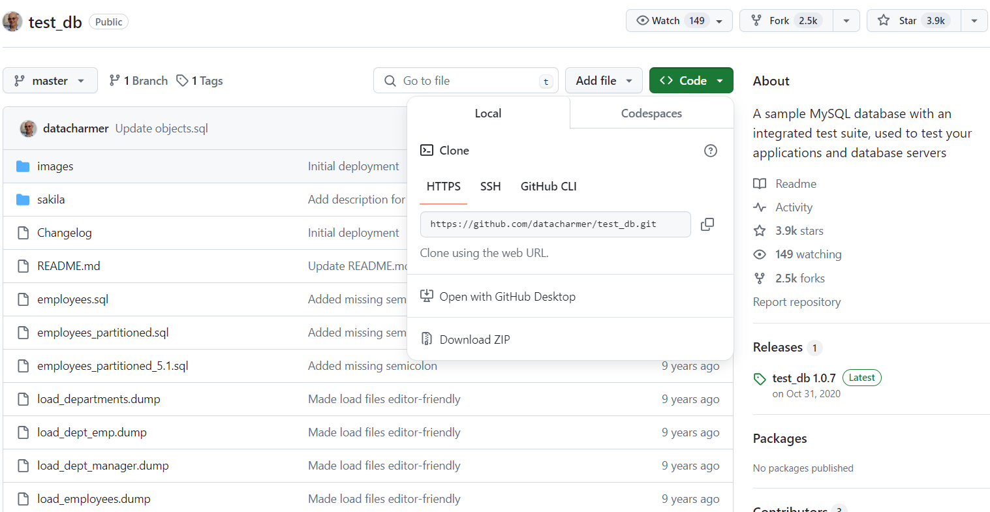Click the book icon beside Readme

pyautogui.click(x=760, y=184)
